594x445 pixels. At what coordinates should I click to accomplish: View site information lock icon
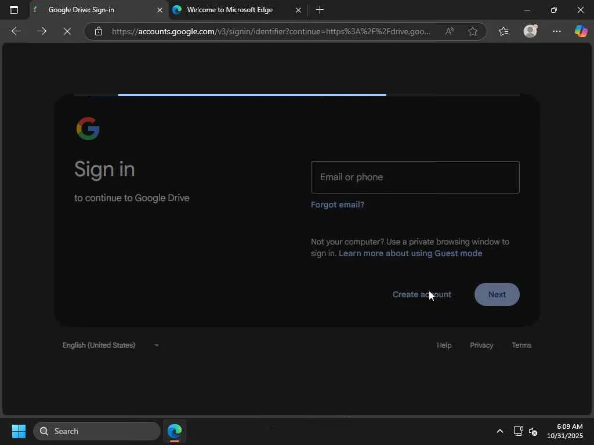click(99, 31)
